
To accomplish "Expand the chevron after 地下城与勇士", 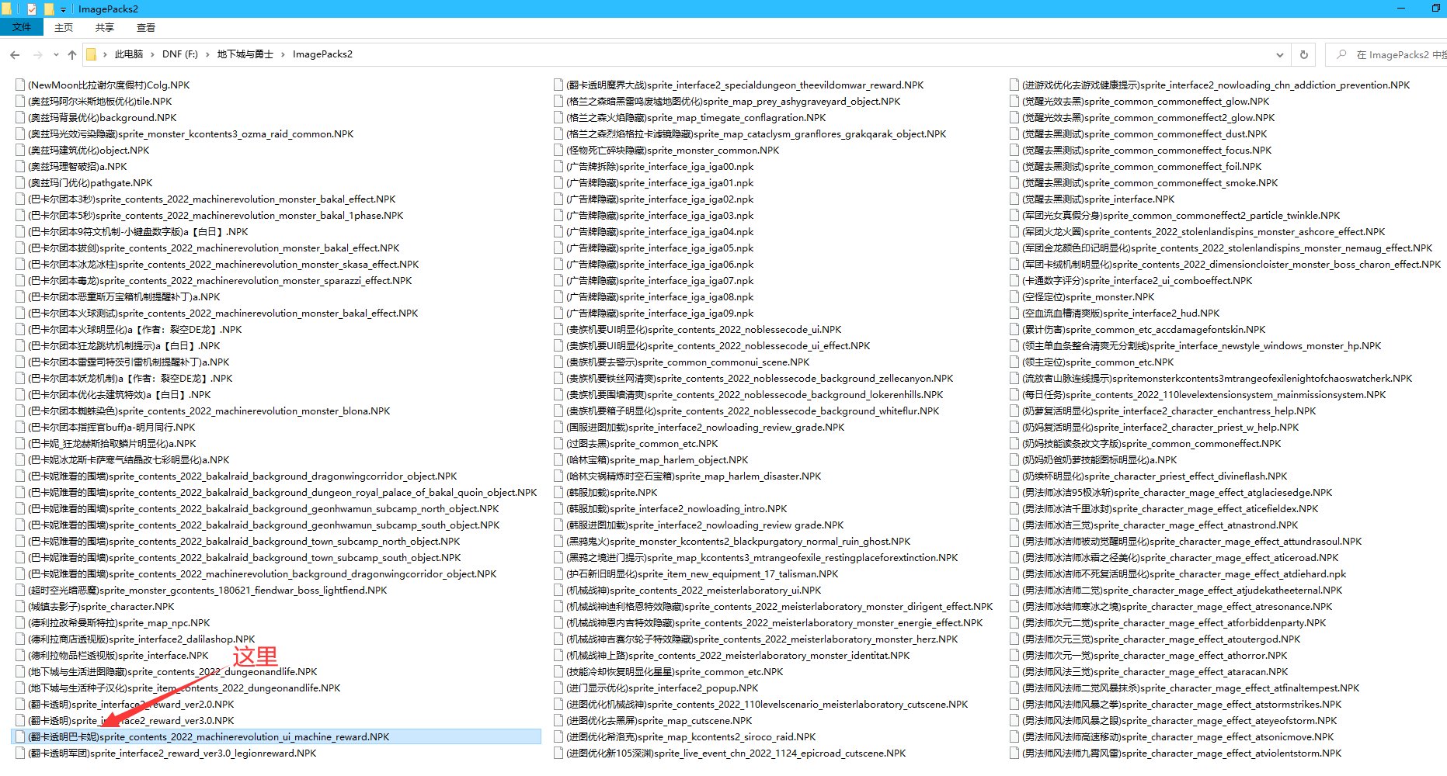I will tap(283, 54).
